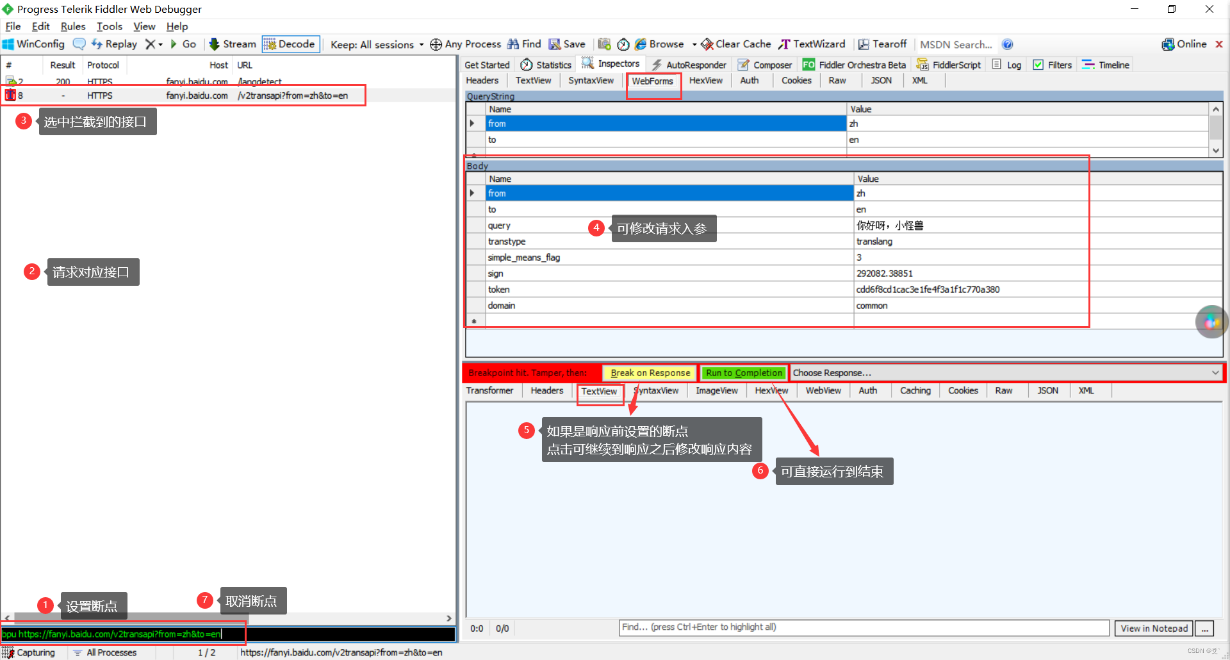Switch to the Inspectors tab
Image resolution: width=1230 pixels, height=660 pixels.
click(611, 63)
